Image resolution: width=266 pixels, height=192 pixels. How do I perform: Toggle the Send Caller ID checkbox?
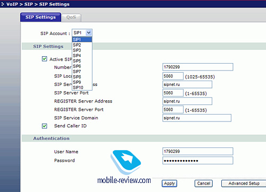point(45,126)
